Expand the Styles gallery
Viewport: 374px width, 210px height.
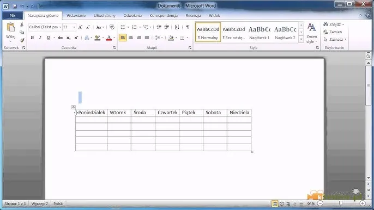click(x=301, y=39)
